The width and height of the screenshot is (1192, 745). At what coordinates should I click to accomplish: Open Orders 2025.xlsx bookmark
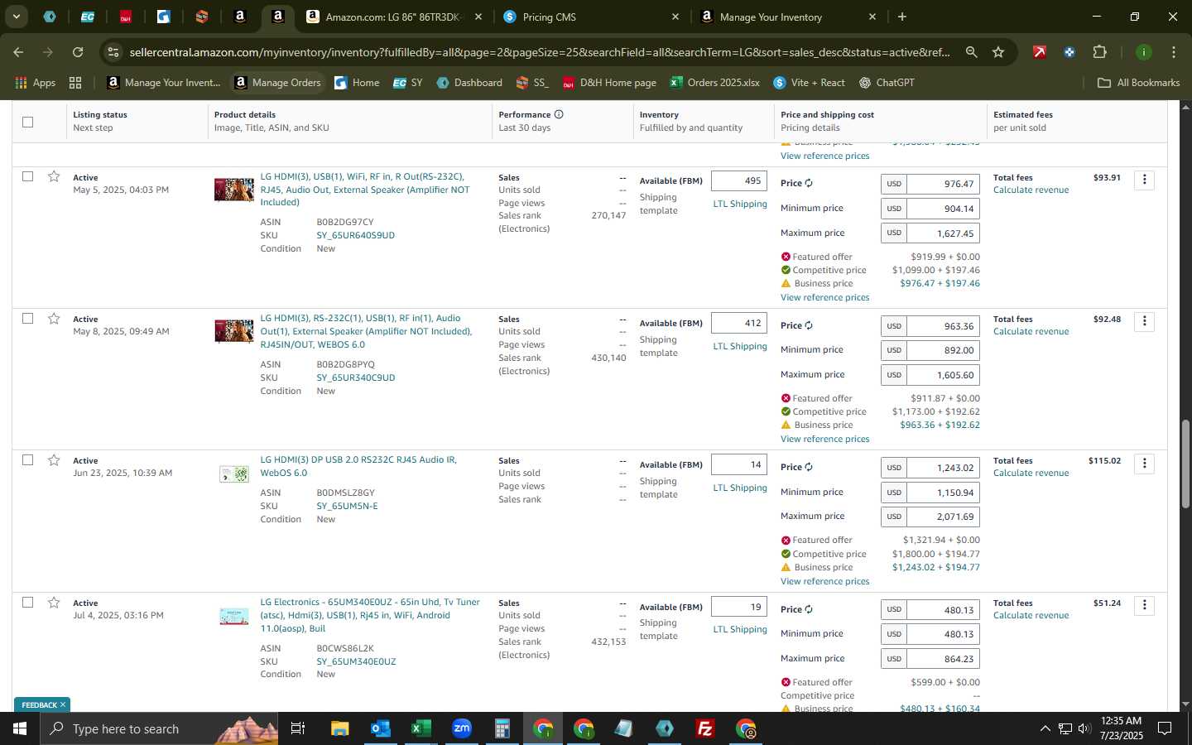[x=714, y=83]
